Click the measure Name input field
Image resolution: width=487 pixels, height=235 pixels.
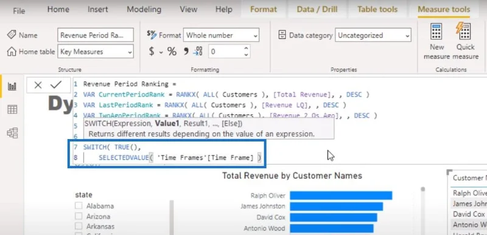point(96,35)
